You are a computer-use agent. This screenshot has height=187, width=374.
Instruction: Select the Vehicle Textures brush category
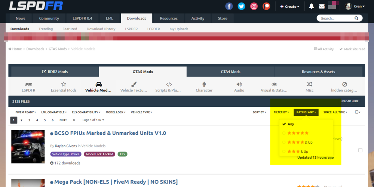[134, 87]
